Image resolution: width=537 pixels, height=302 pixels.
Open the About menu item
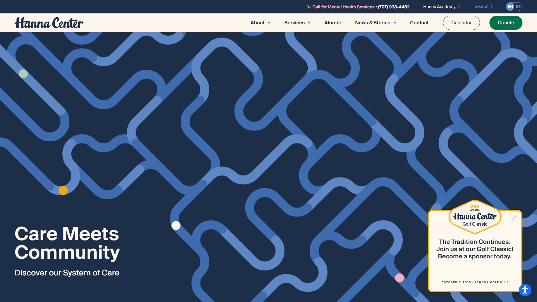pyautogui.click(x=257, y=23)
